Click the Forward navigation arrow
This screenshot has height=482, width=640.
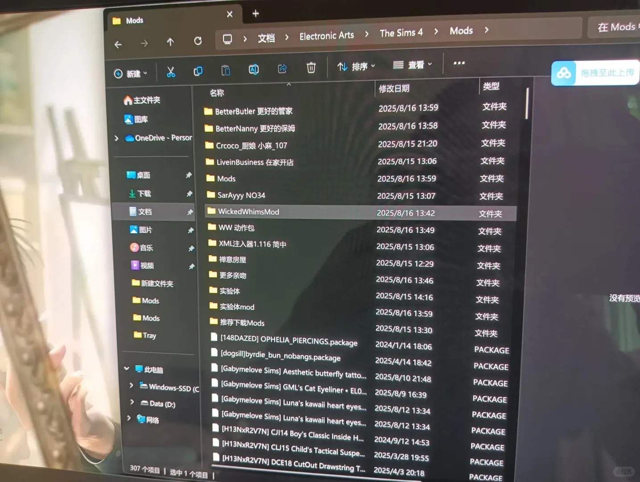[x=144, y=43]
